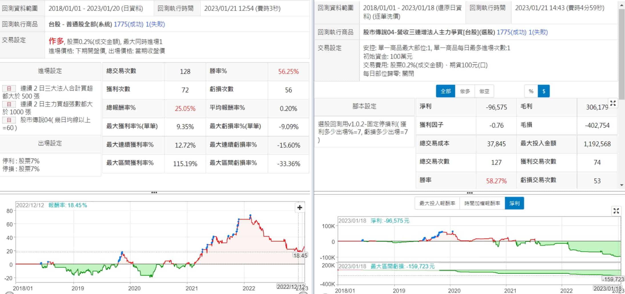Screen dimensions: 625x294
Task: Click scrollbar down arrow in right panel
Action: pos(622,185)
